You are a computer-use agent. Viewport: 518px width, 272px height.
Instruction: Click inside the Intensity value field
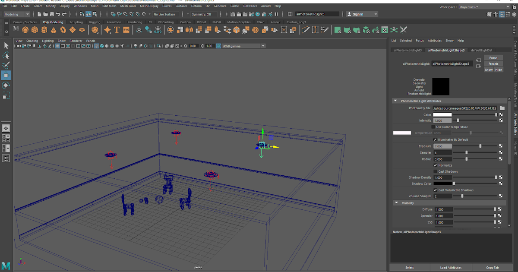(x=442, y=120)
